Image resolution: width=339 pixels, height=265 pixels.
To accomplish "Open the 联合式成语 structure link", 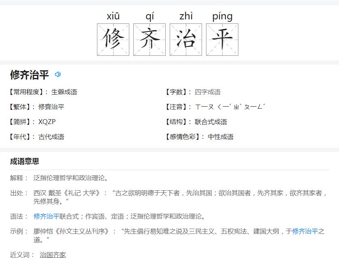I will (211, 122).
